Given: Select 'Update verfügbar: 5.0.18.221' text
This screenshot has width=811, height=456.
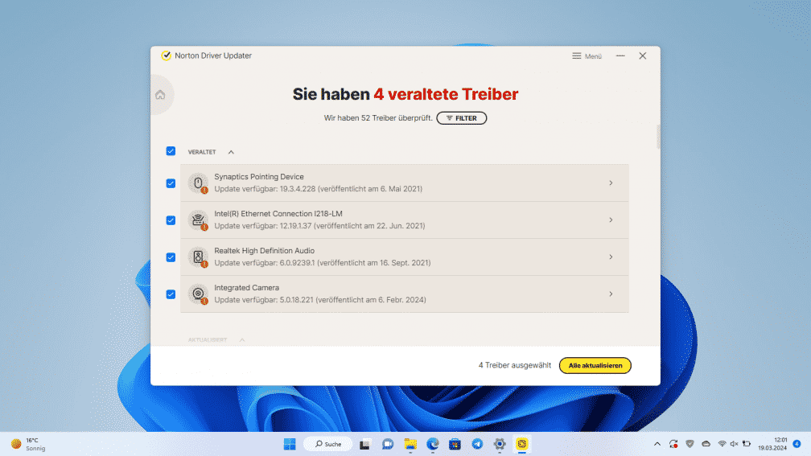Looking at the screenshot, I should coord(264,300).
